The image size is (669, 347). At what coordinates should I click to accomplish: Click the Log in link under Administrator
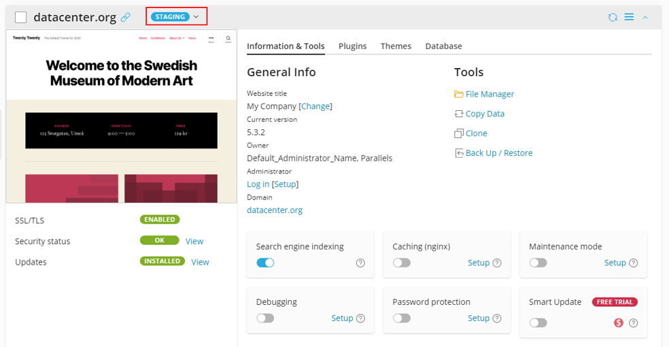tap(258, 184)
